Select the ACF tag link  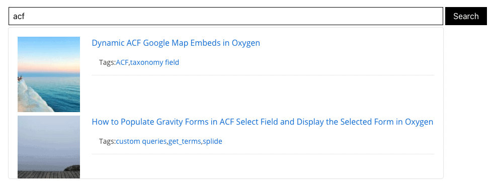tap(122, 62)
